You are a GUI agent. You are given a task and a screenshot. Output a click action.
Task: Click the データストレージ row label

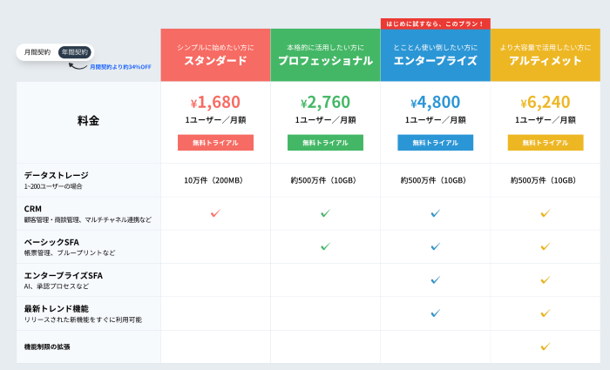[57, 175]
